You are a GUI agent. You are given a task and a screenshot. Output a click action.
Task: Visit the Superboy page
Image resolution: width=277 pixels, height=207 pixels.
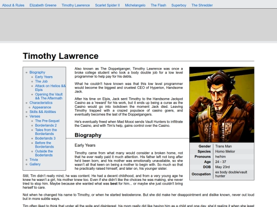coord(179,5)
